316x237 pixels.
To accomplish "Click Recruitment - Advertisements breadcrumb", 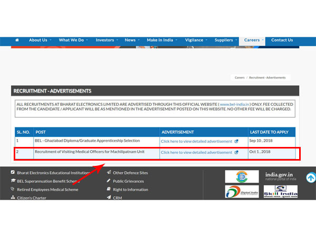I will point(267,77).
